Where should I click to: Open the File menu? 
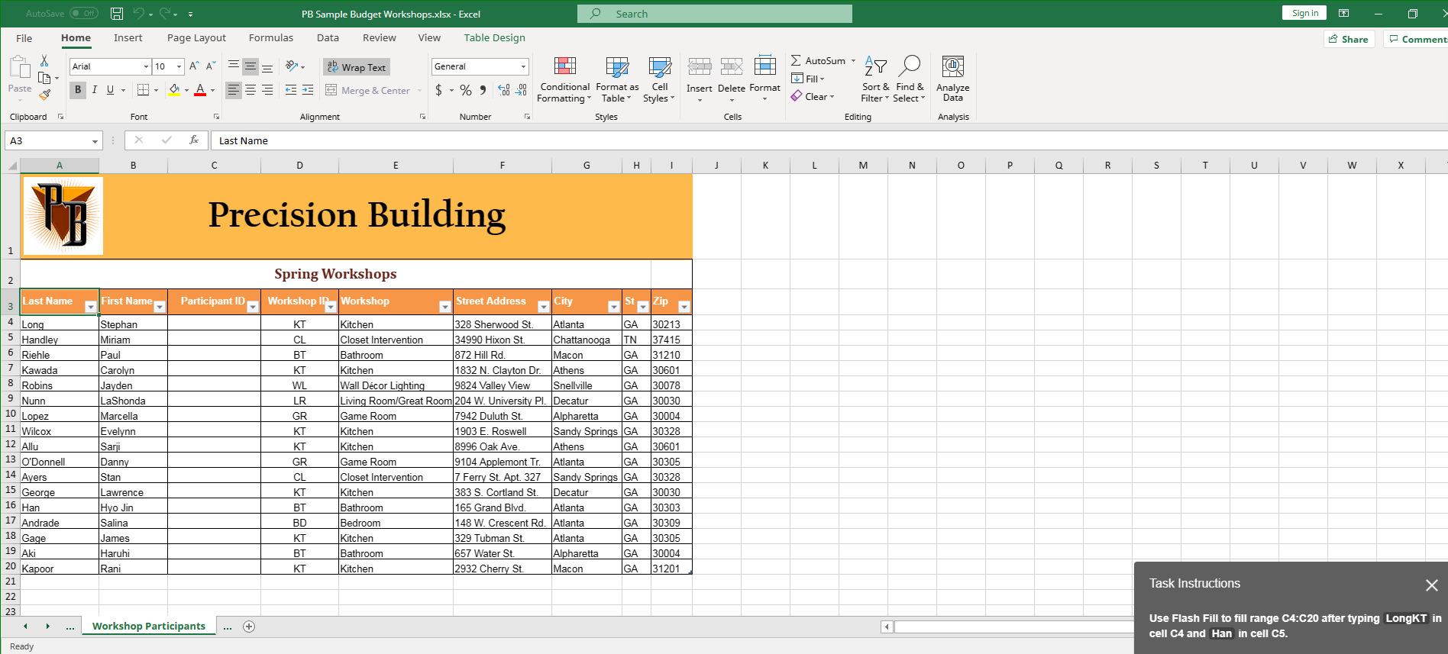24,38
